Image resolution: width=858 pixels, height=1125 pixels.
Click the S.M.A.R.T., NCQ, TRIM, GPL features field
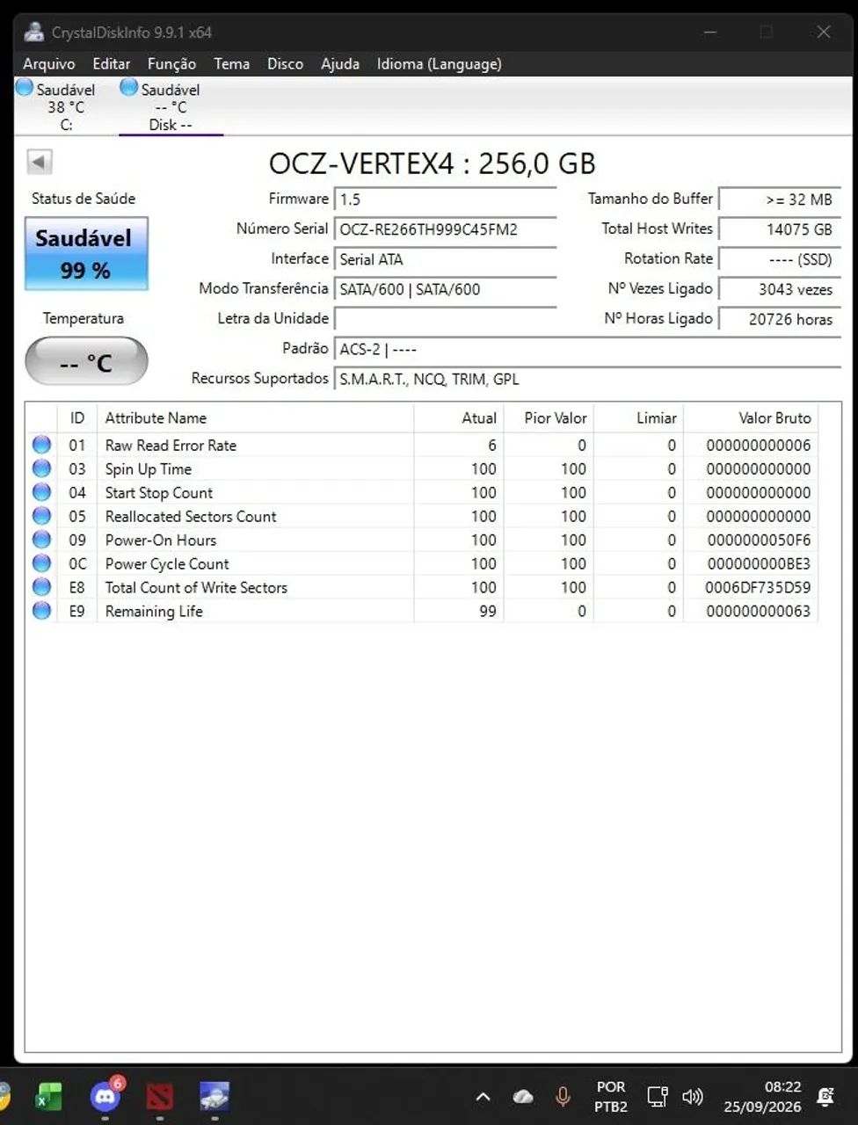point(587,379)
